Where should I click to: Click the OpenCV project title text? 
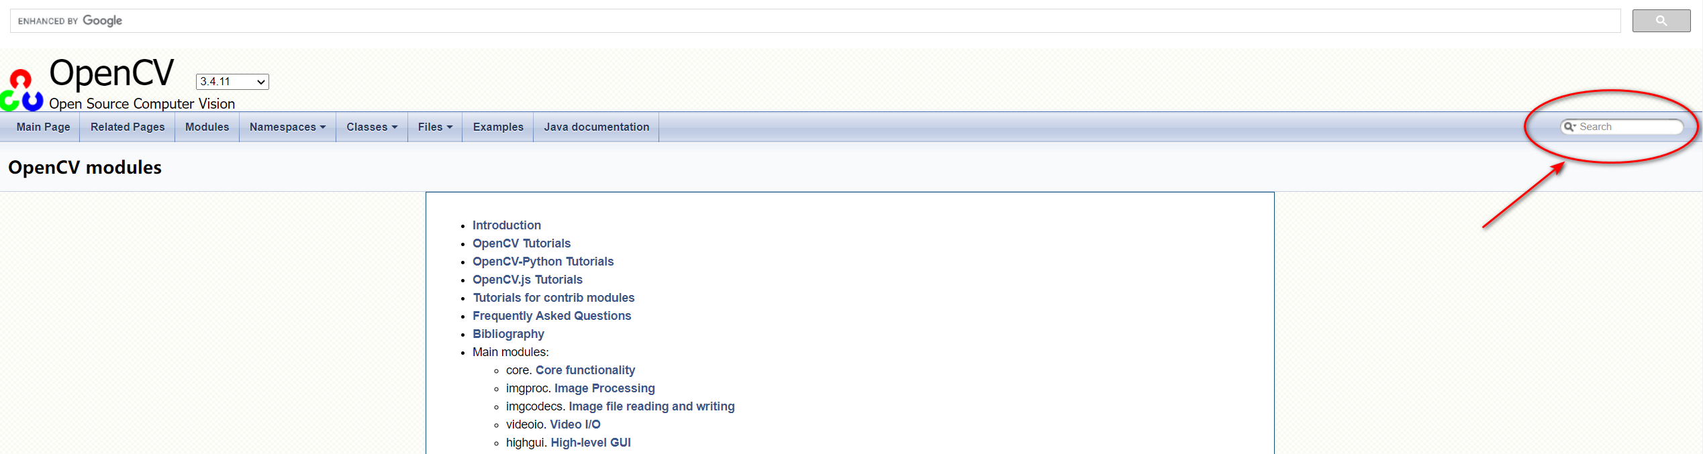coord(111,72)
